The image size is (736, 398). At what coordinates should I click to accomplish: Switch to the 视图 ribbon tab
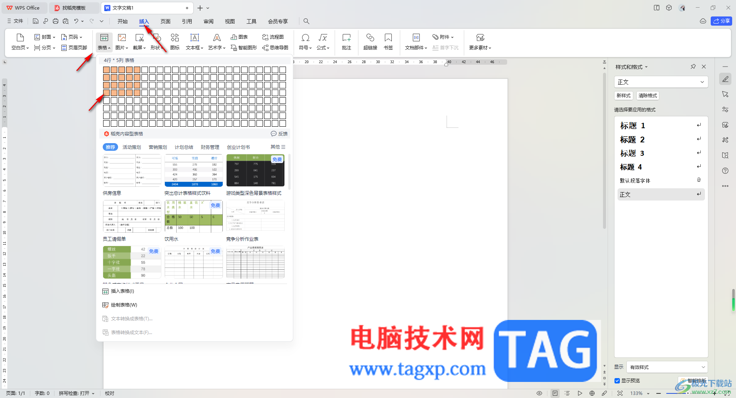tap(230, 21)
